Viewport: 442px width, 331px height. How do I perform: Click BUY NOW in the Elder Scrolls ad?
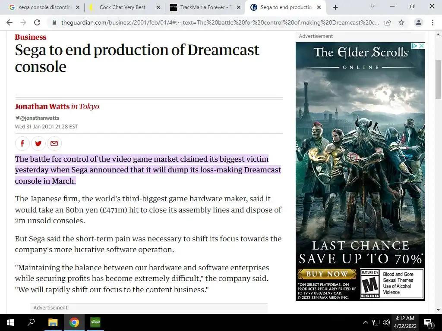coord(327,274)
